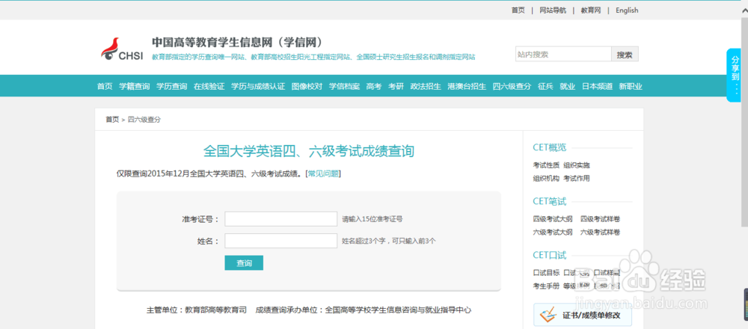Image resolution: width=748 pixels, height=329 pixels.
Task: Open the 常见问题 link
Action: pyautogui.click(x=323, y=173)
